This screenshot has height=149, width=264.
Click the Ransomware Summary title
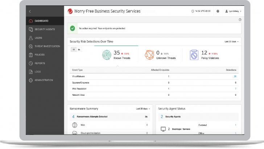pos(84,109)
